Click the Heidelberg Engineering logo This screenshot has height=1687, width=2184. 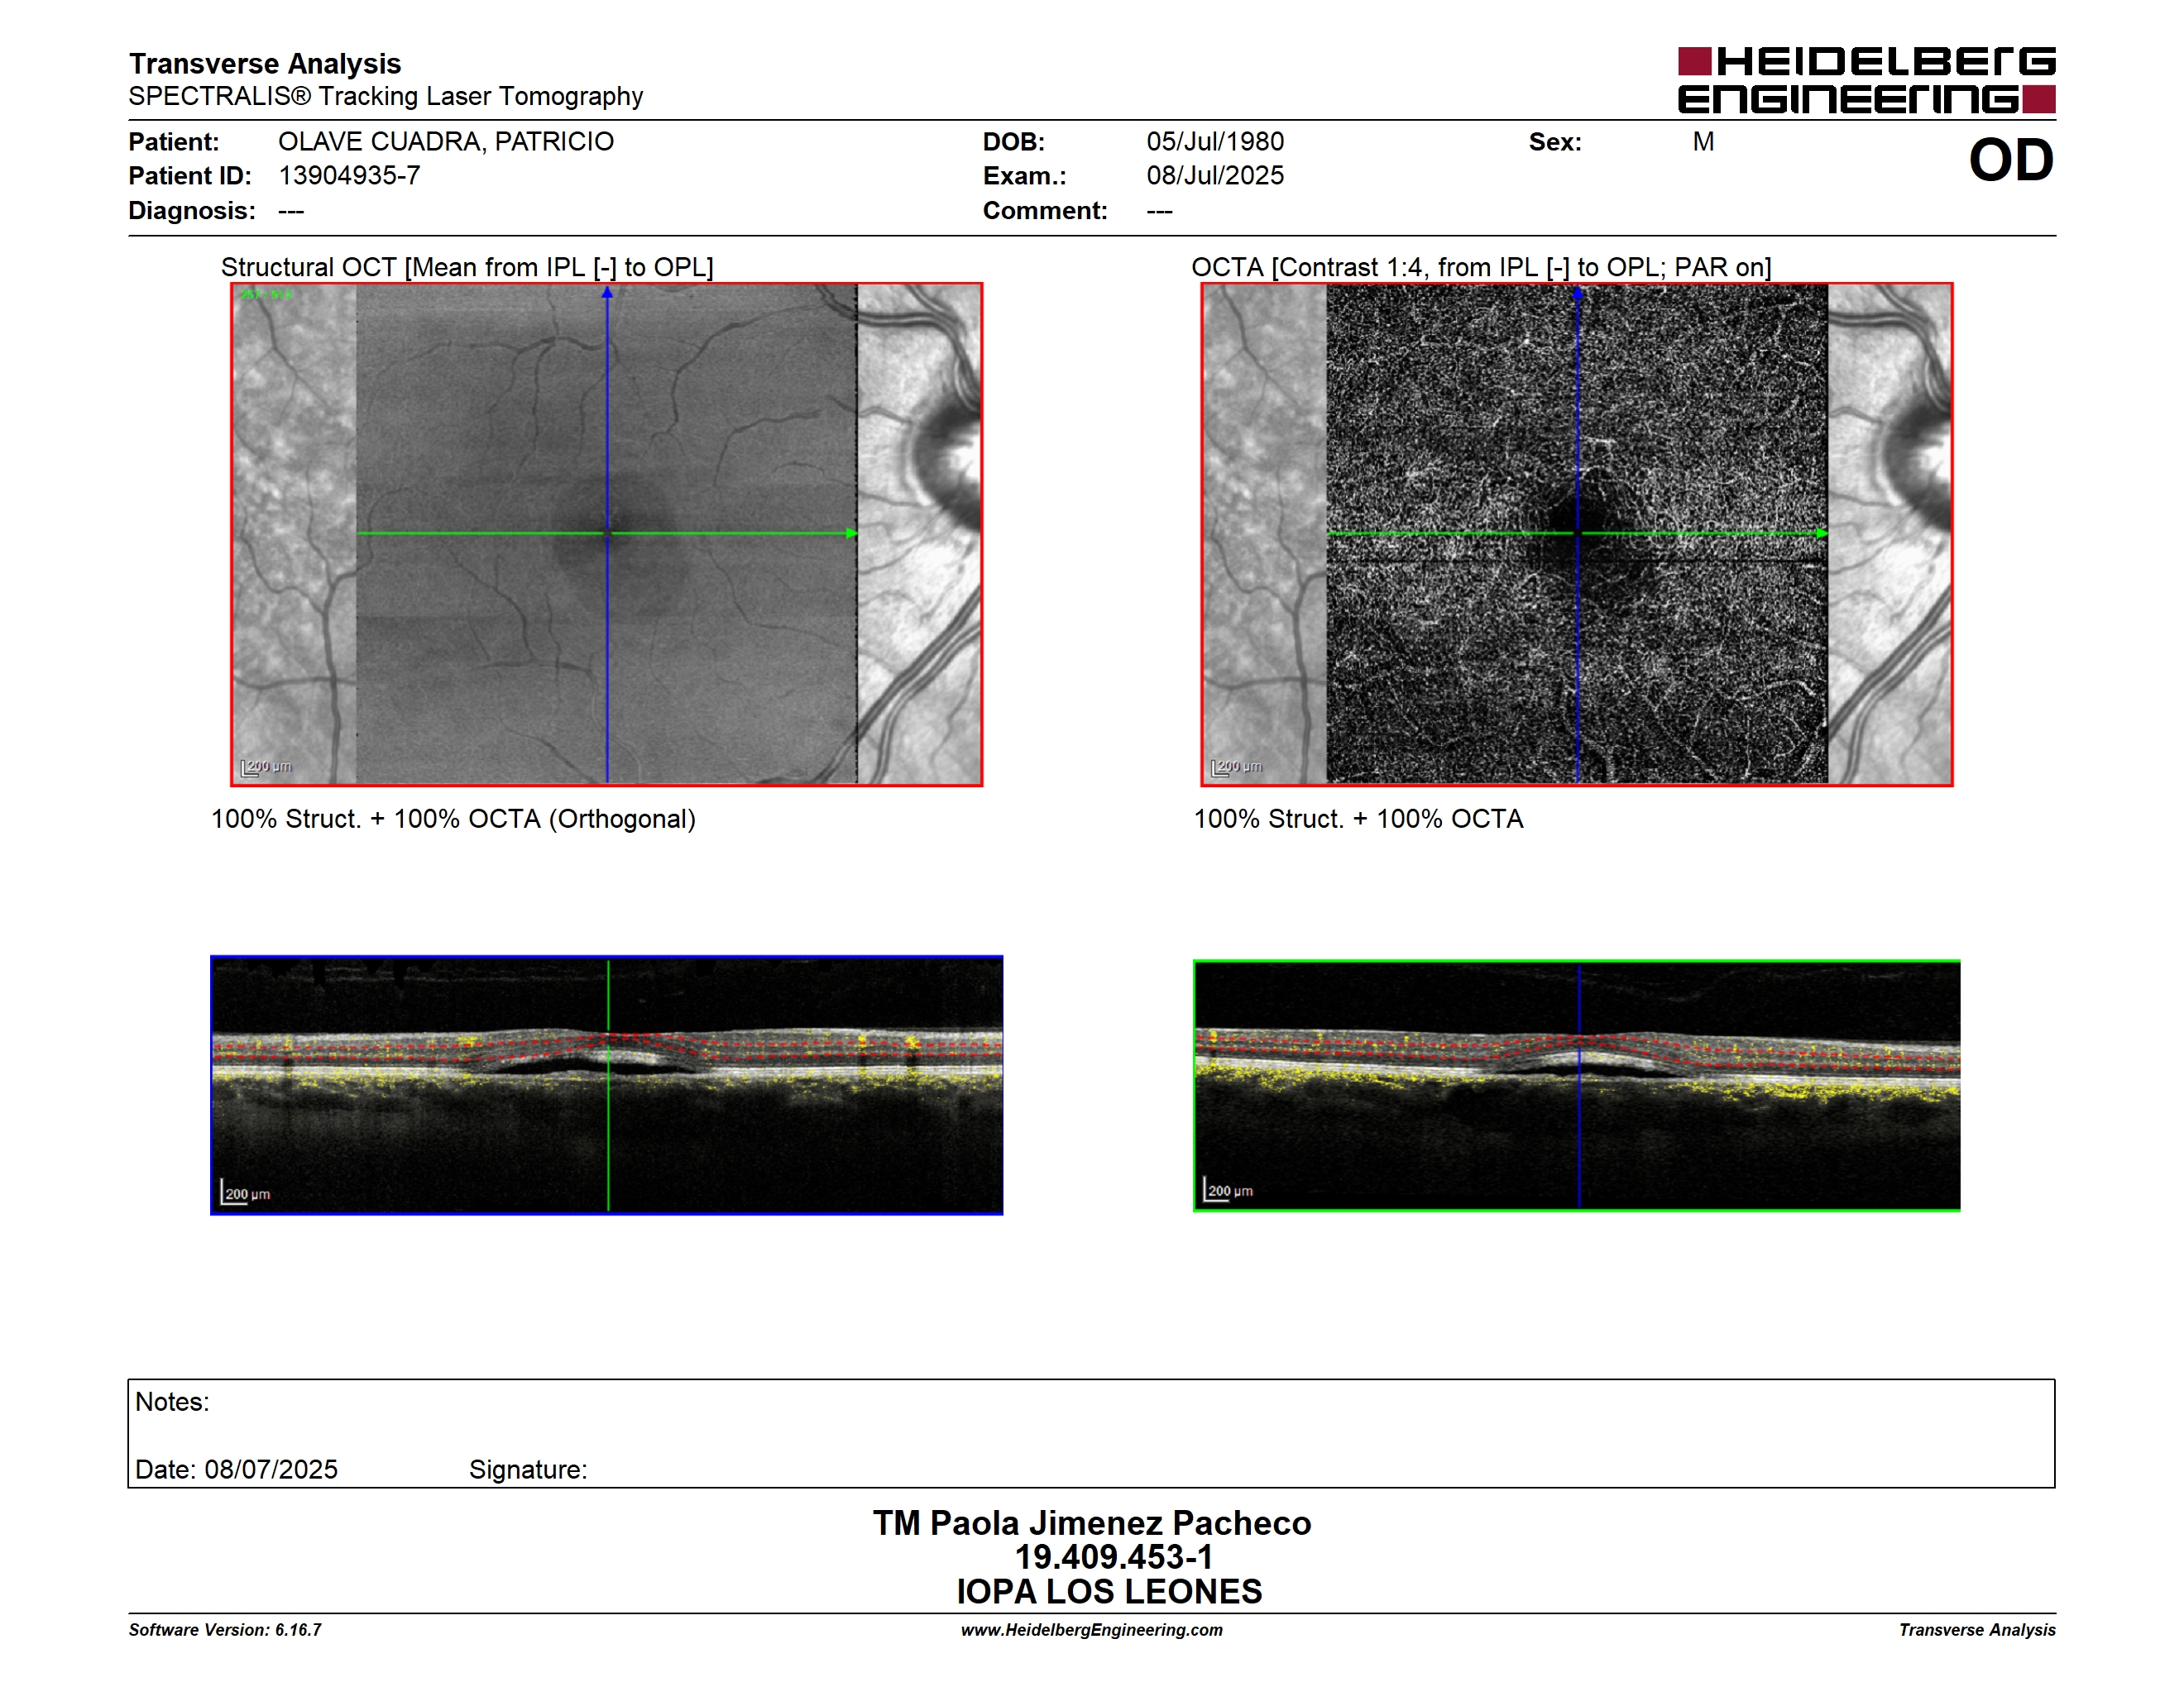1866,80
